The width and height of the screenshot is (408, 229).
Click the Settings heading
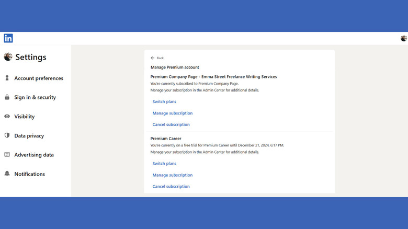[31, 57]
